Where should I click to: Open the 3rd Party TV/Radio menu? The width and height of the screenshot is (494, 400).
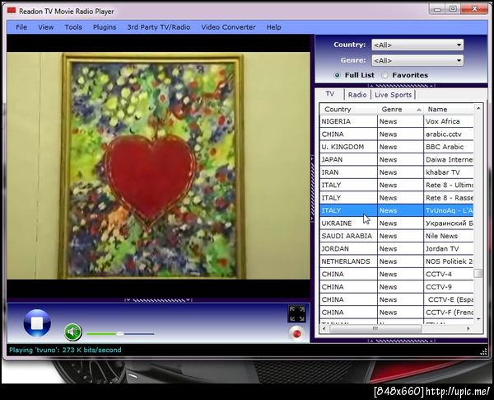point(158,27)
